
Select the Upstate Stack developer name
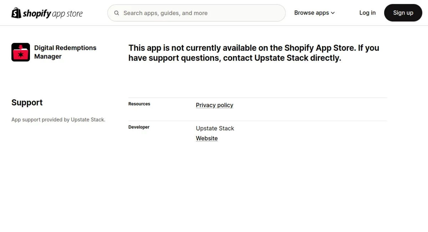point(215,128)
